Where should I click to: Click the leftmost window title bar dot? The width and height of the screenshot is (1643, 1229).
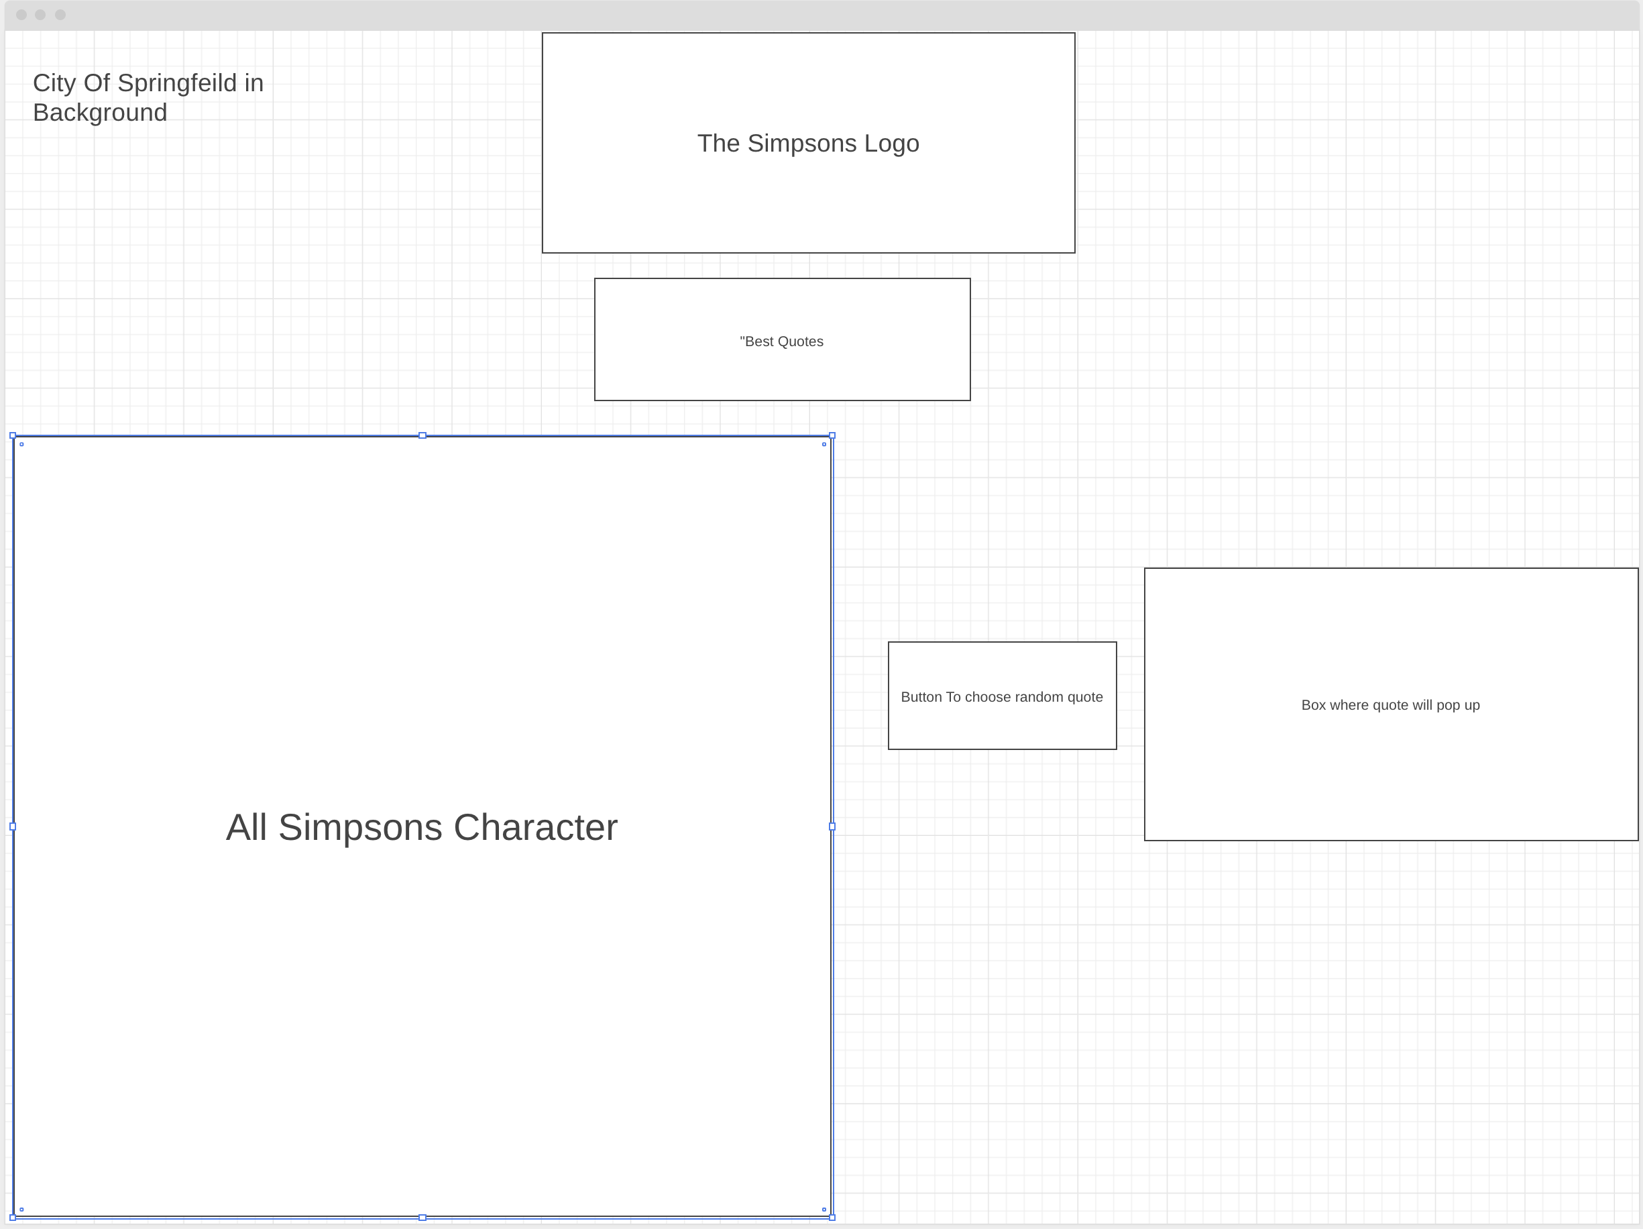21,15
